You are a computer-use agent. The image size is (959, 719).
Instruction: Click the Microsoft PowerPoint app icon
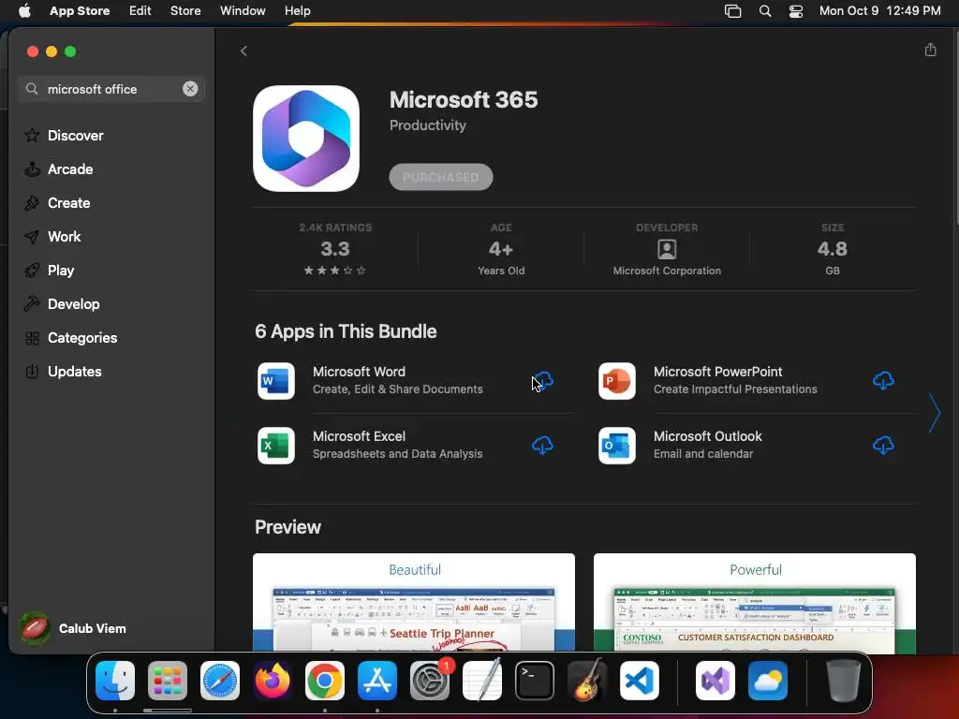coord(616,381)
